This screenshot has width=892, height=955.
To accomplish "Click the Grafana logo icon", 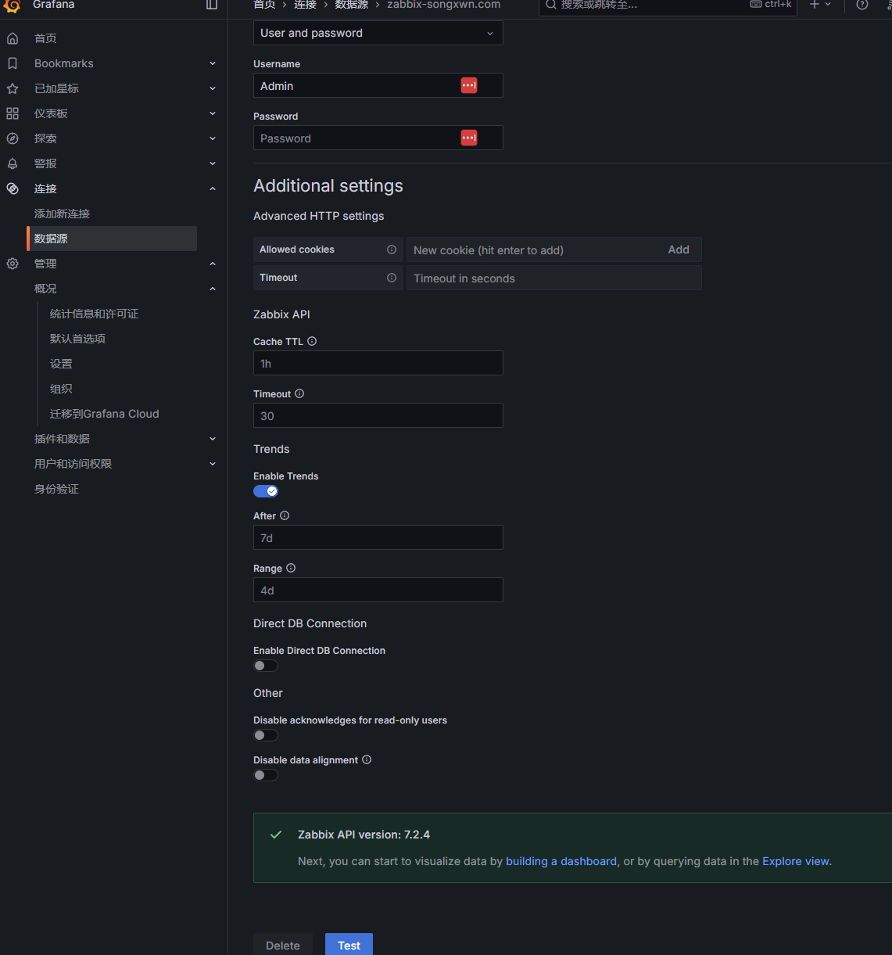I will [12, 5].
